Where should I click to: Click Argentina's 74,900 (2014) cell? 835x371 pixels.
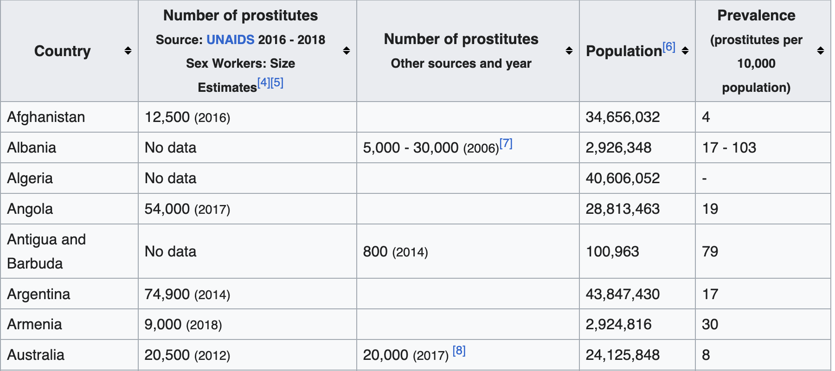tap(187, 294)
